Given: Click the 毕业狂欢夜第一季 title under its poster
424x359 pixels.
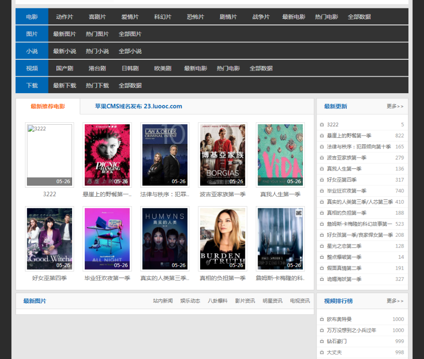Looking at the screenshot, I should [107, 278].
